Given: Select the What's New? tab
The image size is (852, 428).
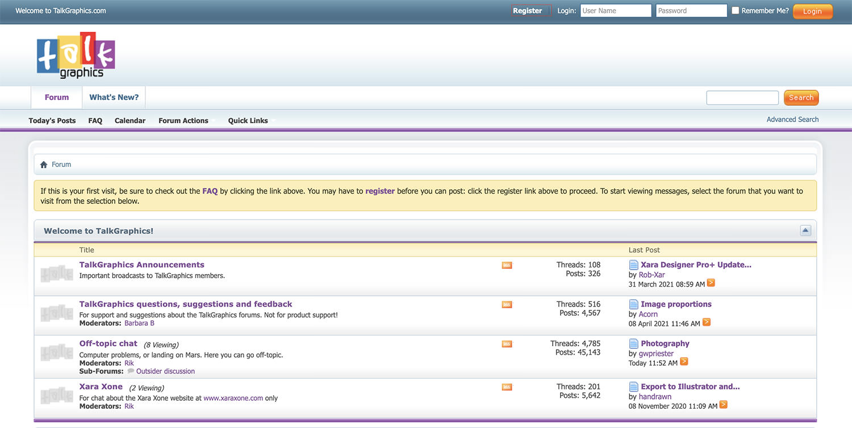Looking at the screenshot, I should pos(114,98).
